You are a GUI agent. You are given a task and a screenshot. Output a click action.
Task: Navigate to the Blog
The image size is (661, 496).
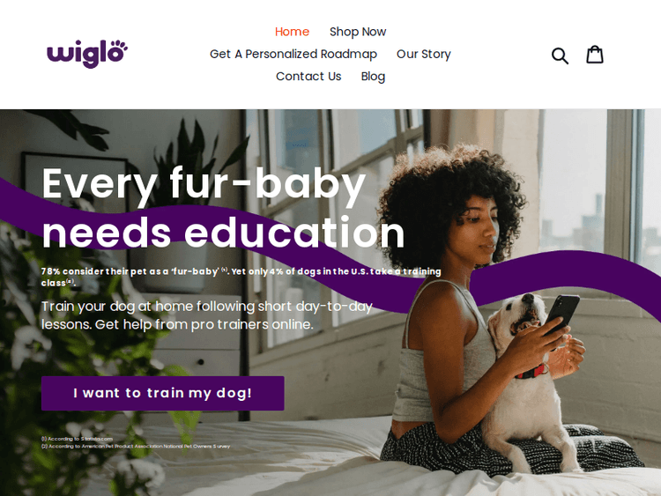(x=373, y=77)
